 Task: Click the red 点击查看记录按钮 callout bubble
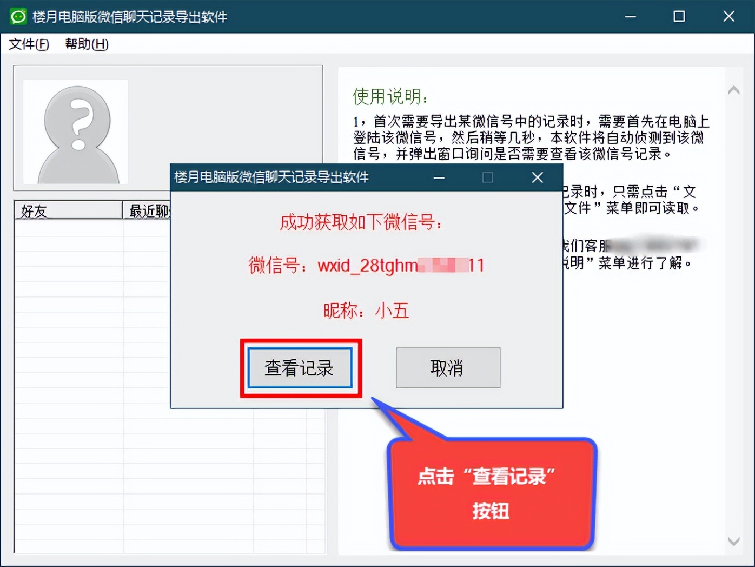(x=491, y=495)
